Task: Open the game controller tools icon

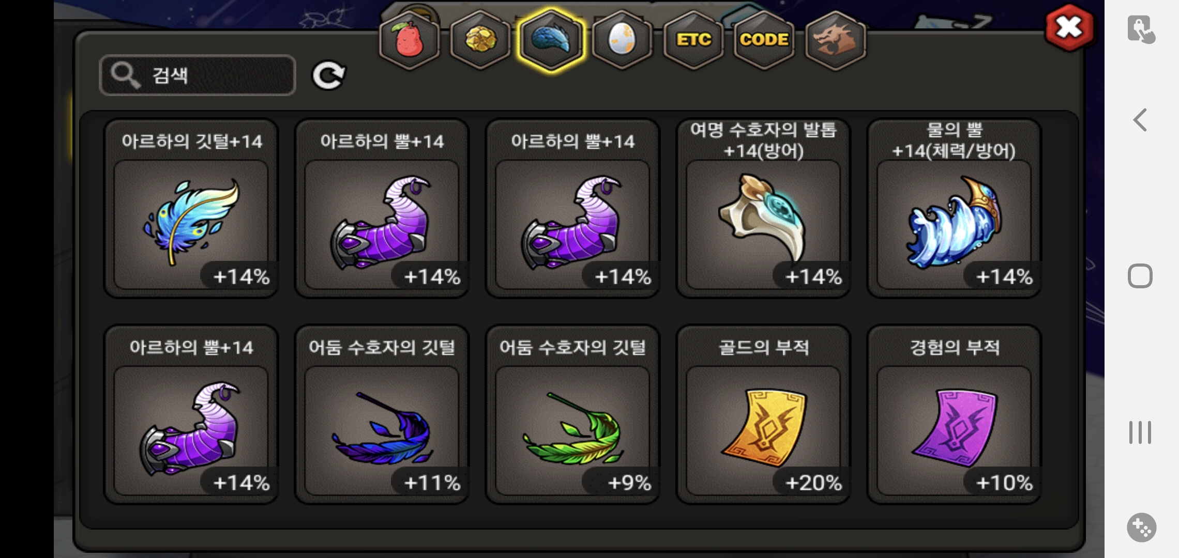Action: (x=1141, y=528)
